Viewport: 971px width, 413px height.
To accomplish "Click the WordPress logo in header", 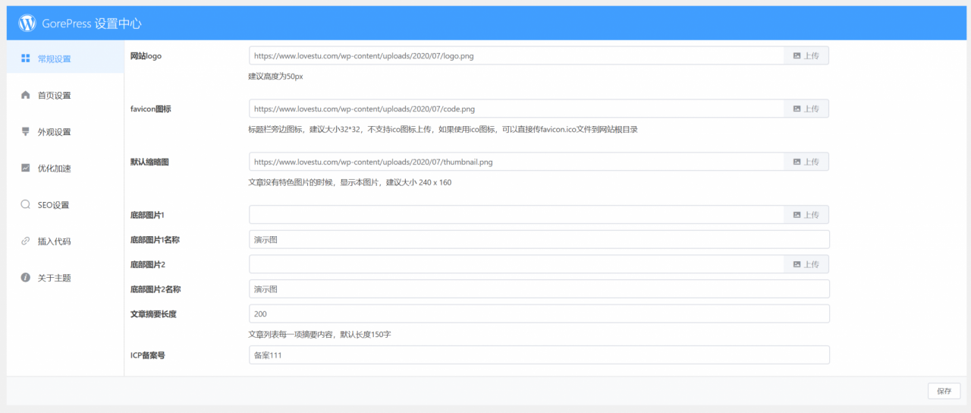I will (27, 24).
